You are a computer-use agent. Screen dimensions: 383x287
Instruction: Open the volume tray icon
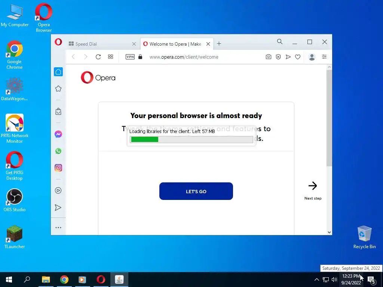[x=334, y=280]
